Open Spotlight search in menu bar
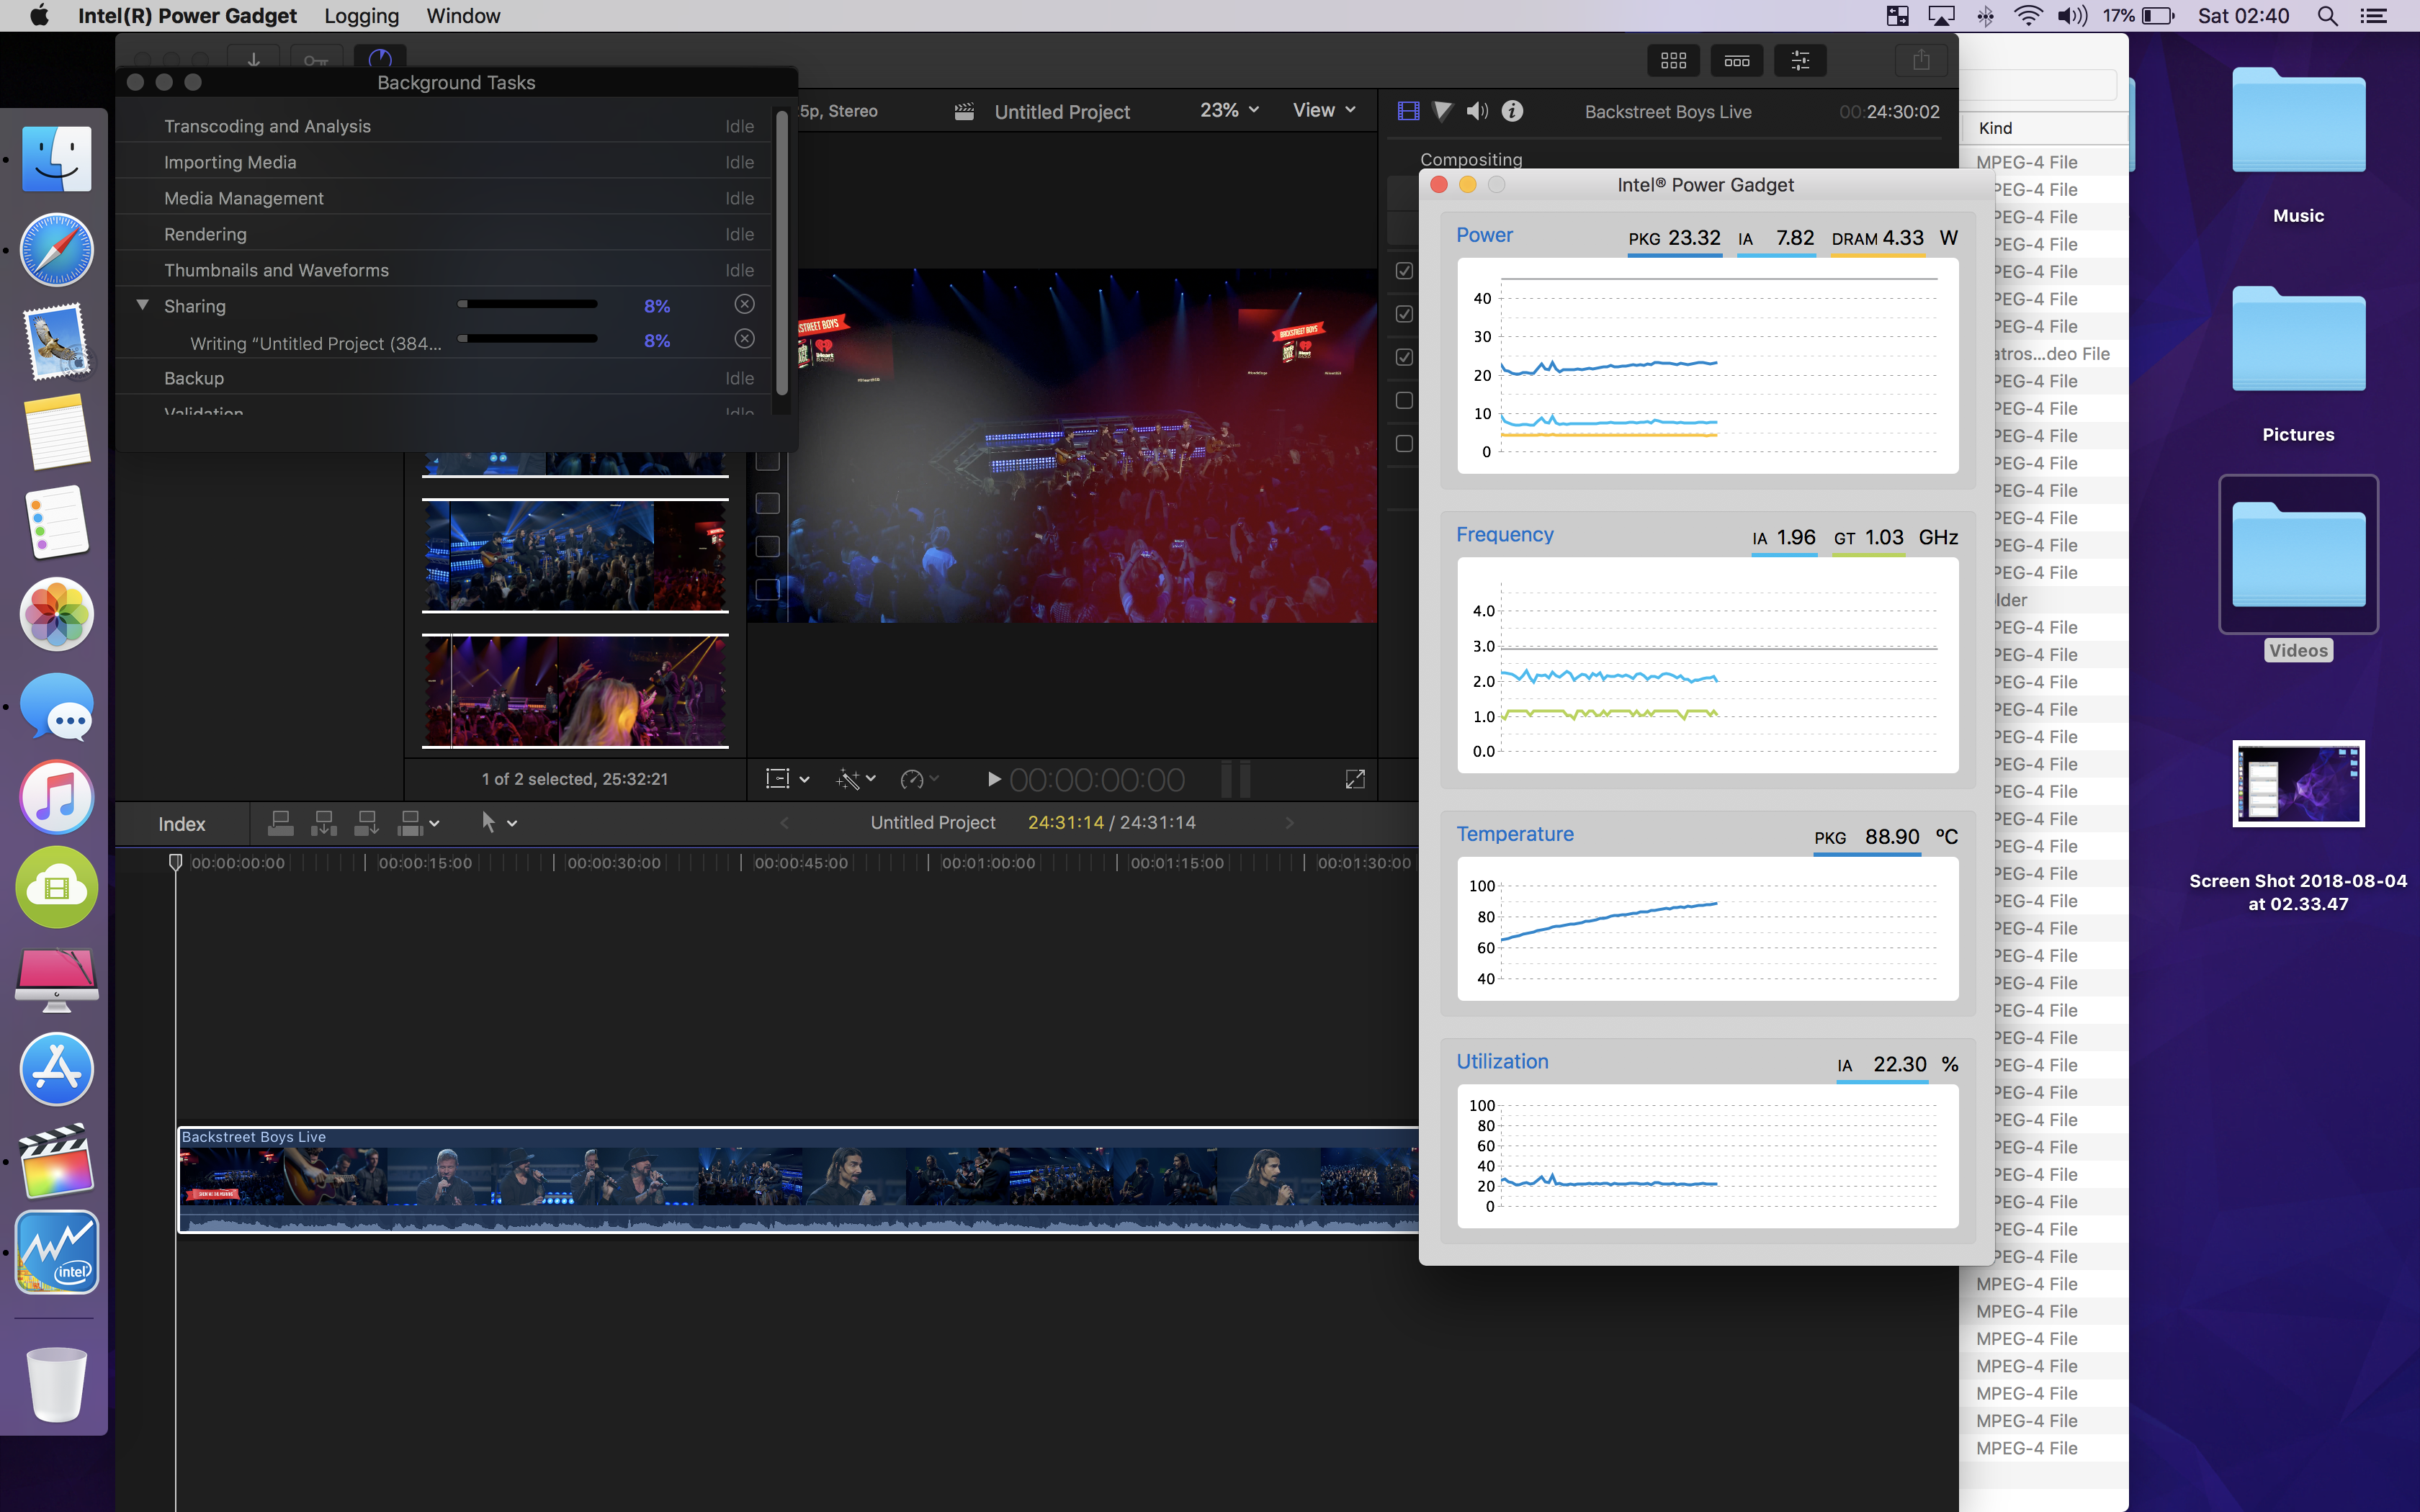 pyautogui.click(x=2327, y=16)
